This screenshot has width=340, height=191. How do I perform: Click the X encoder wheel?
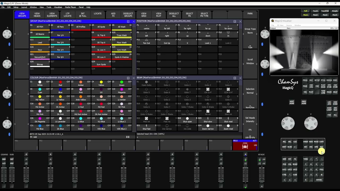tap(288, 123)
